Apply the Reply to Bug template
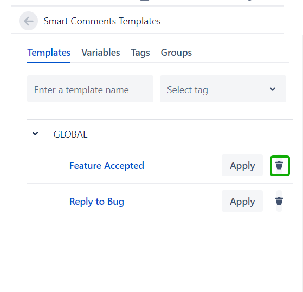 [x=242, y=201]
